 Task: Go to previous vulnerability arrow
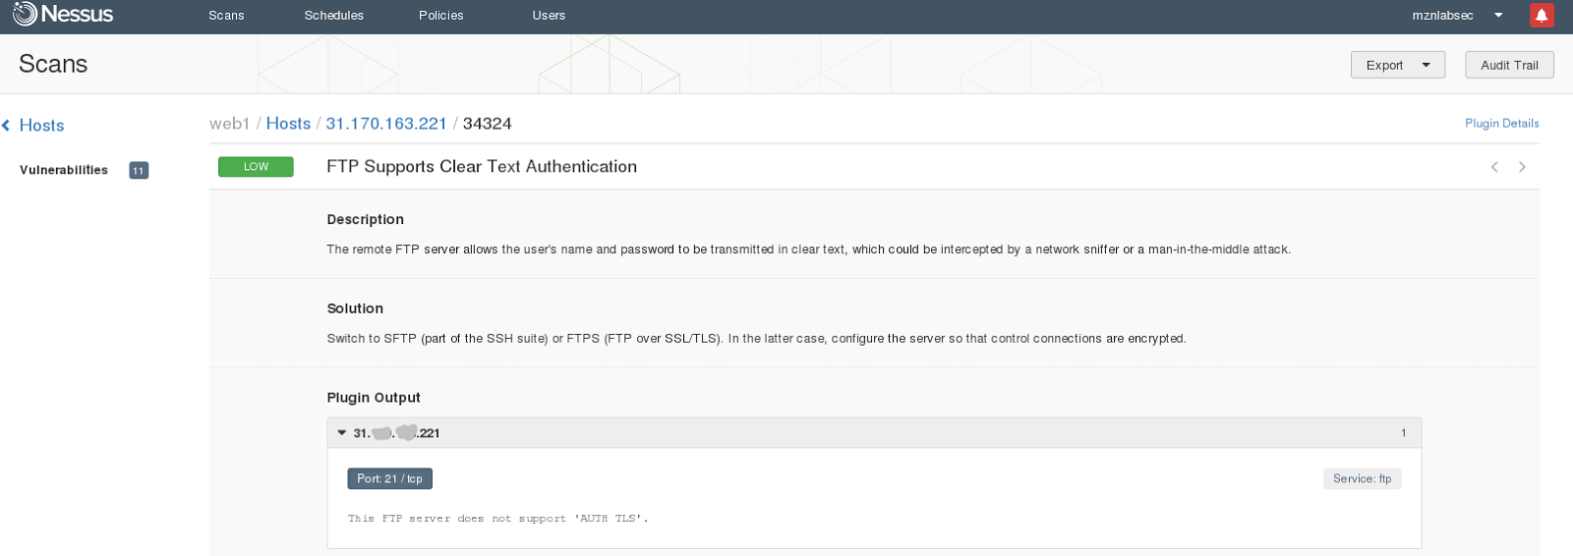[x=1494, y=167]
